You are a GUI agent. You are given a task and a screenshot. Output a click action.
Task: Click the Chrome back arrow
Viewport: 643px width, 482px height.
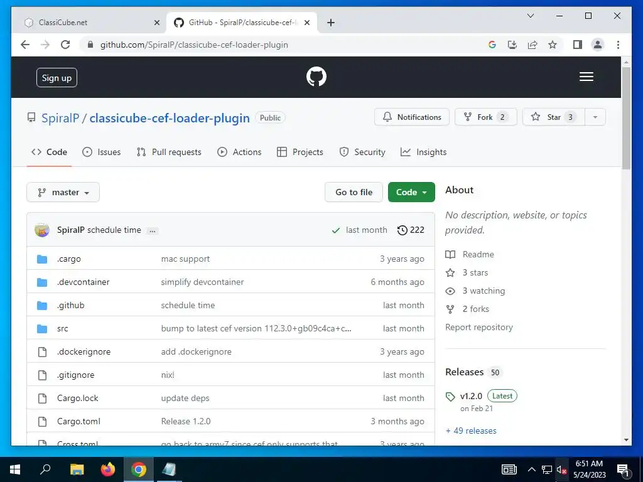25,45
